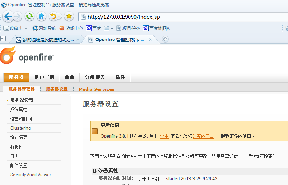Open the 分组聊天 main menu tab
Screen dimensions: 288x185
tap(95, 77)
